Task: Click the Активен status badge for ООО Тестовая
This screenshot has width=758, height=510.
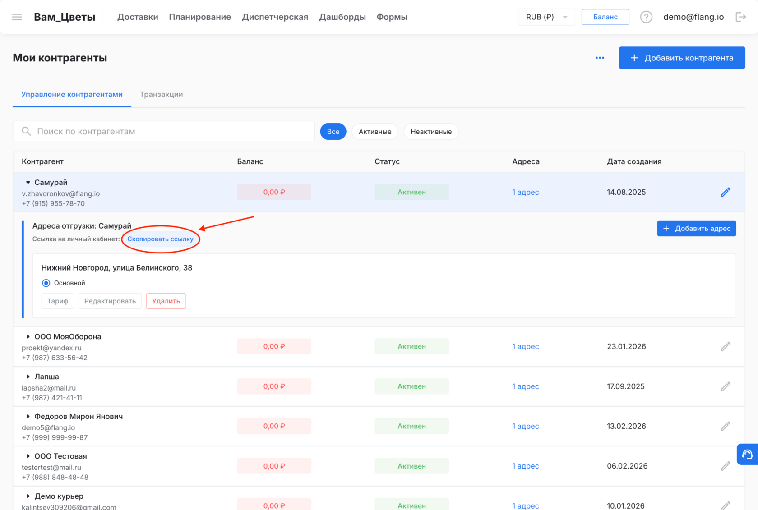Action: [412, 466]
